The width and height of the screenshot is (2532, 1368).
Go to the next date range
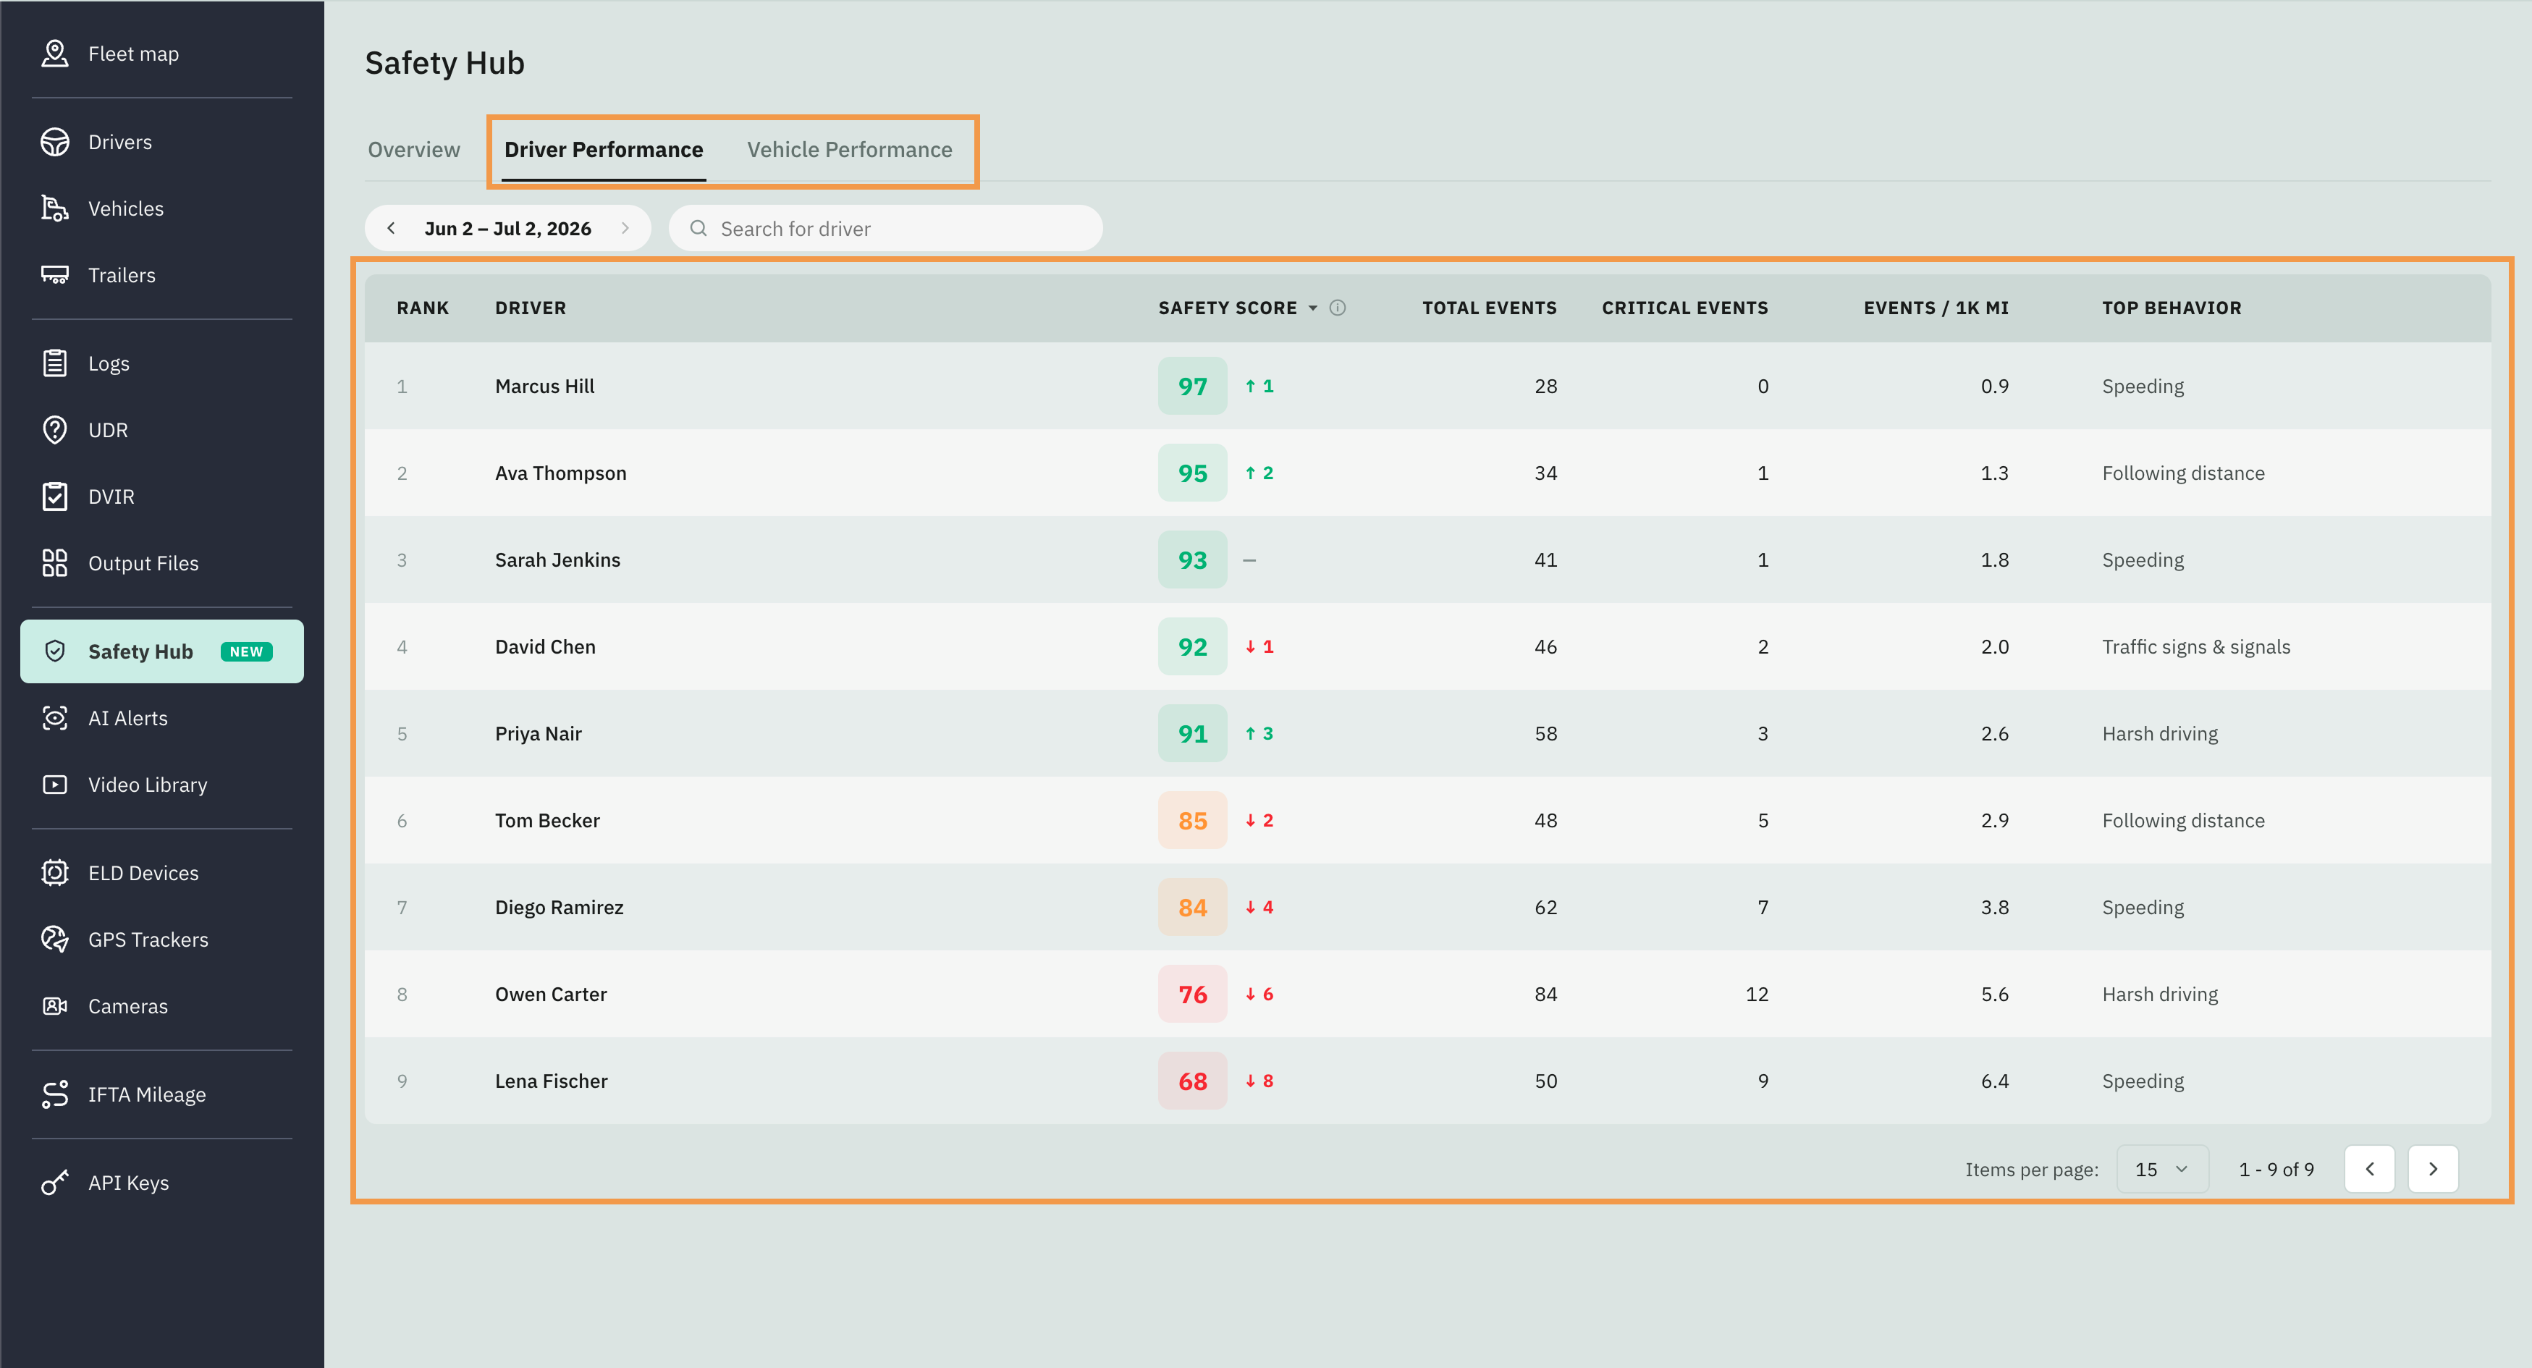625,228
